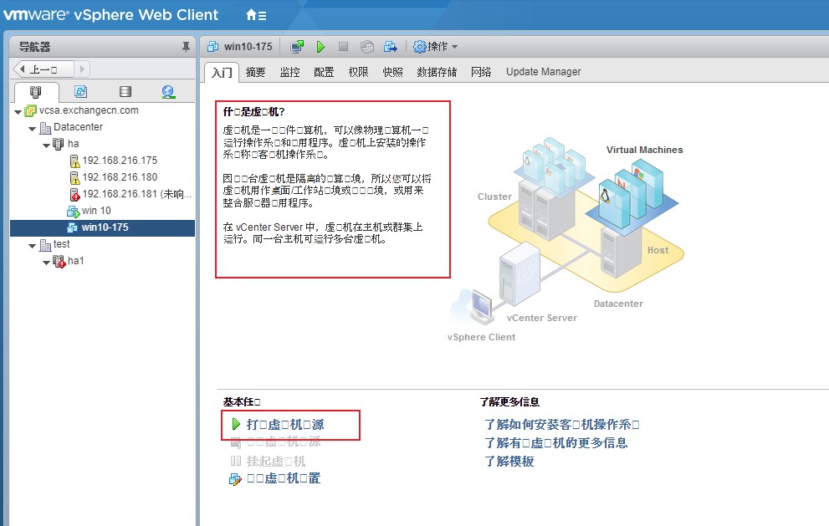Switch to Hosts and Clusters navigator view
This screenshot has height=526, width=829.
click(x=35, y=92)
